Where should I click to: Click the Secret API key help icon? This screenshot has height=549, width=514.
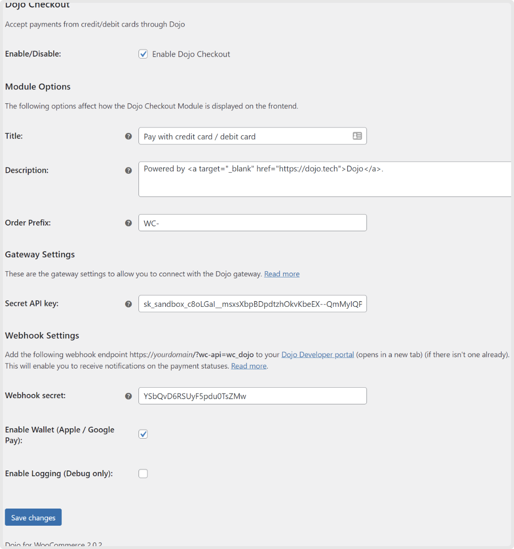(x=128, y=304)
